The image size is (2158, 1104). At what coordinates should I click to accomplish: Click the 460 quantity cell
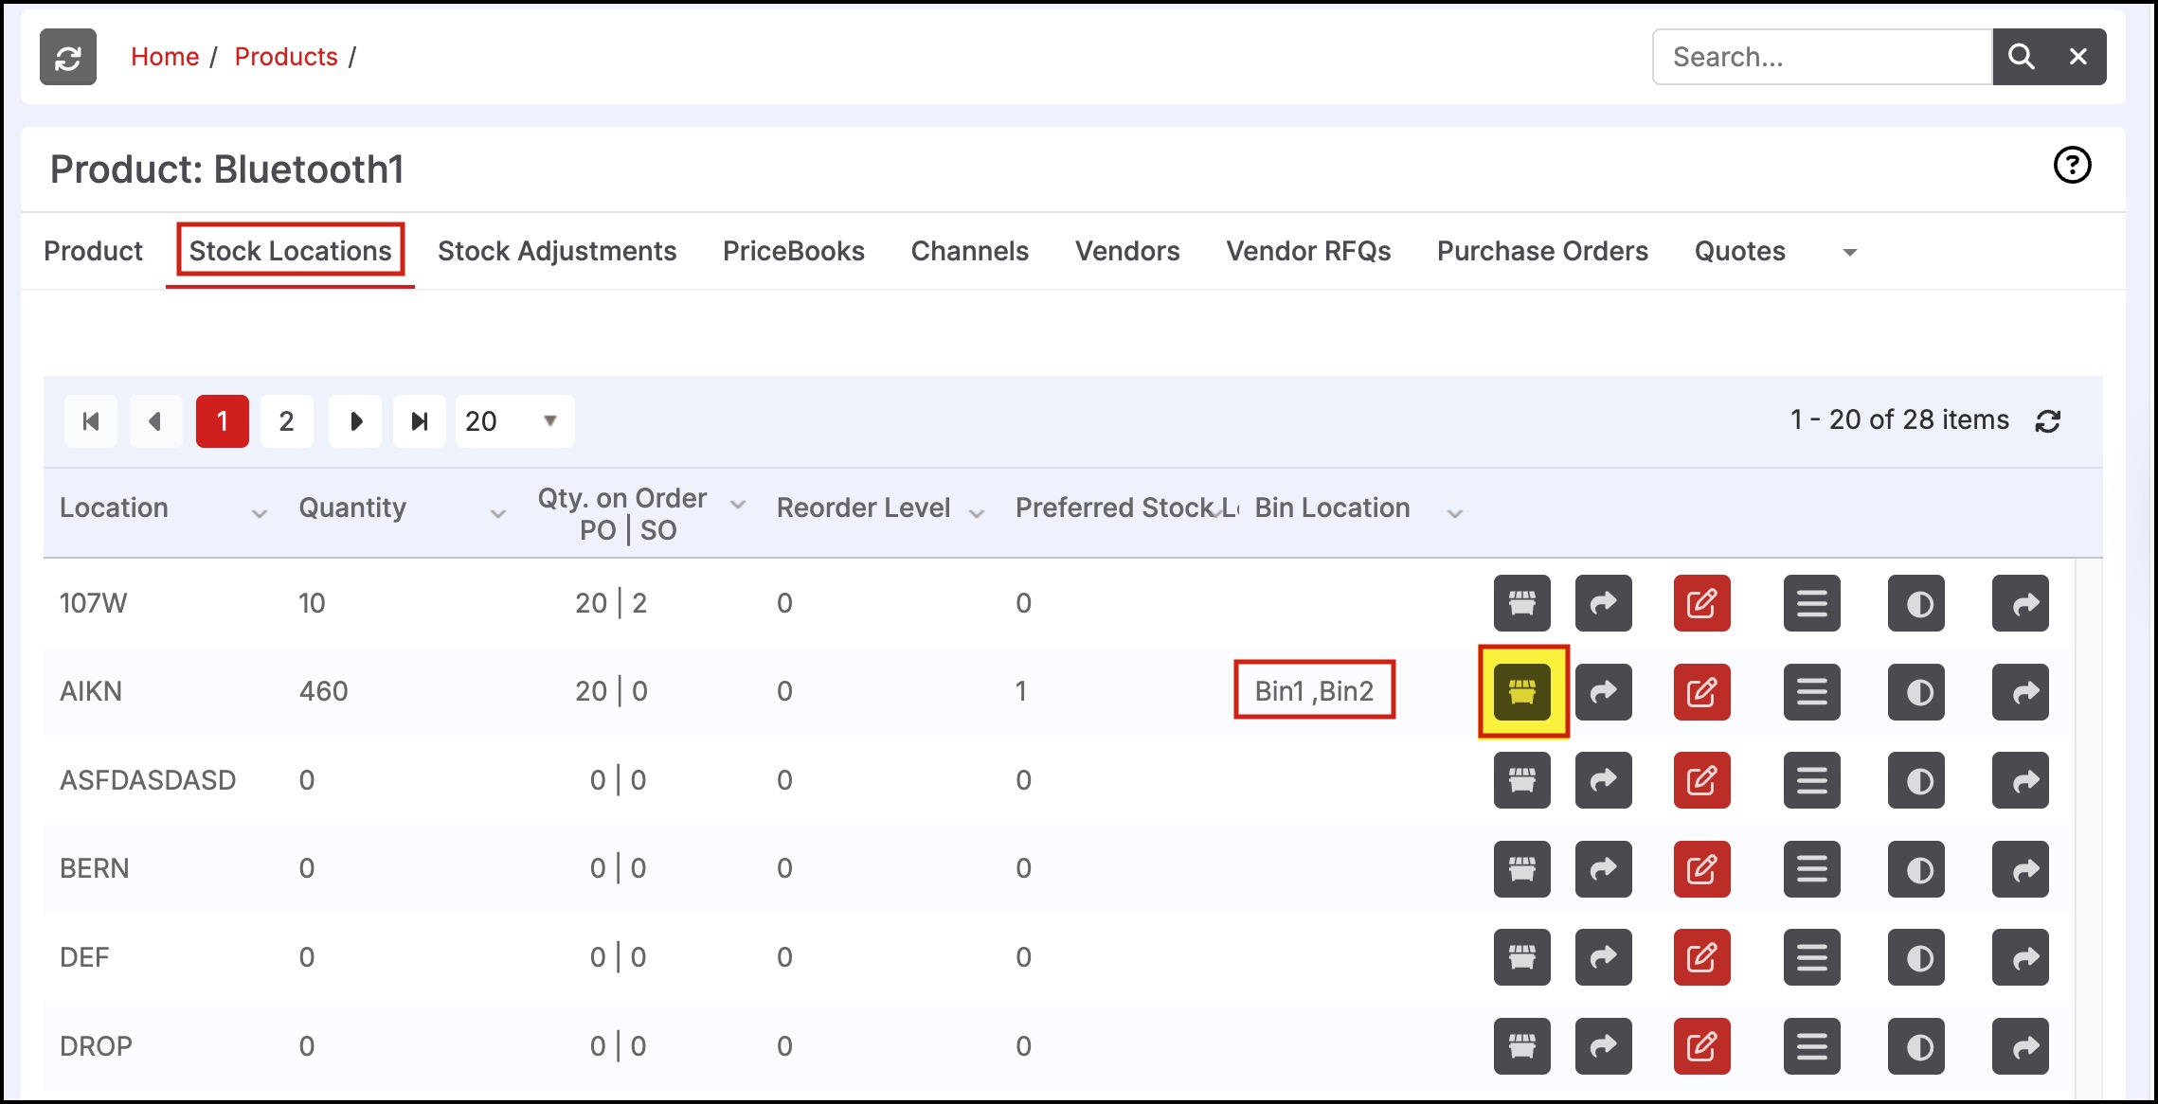[324, 691]
